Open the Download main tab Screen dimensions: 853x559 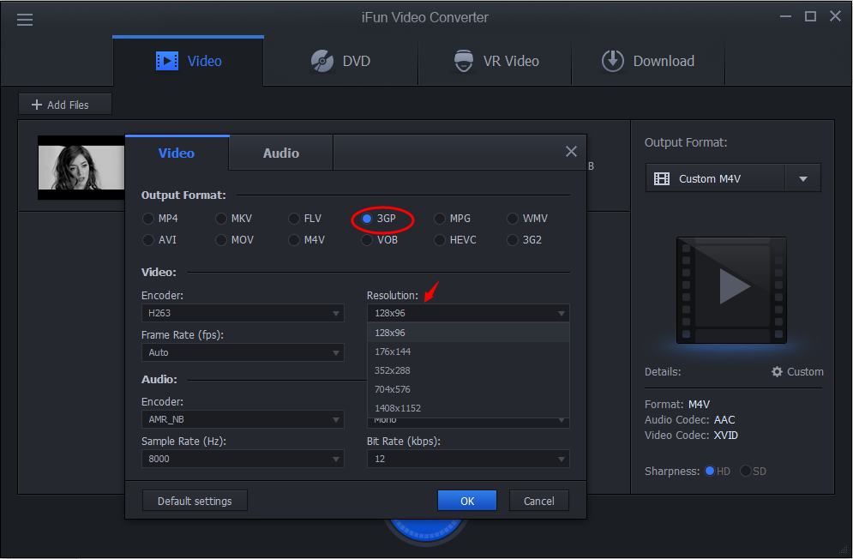(x=648, y=61)
